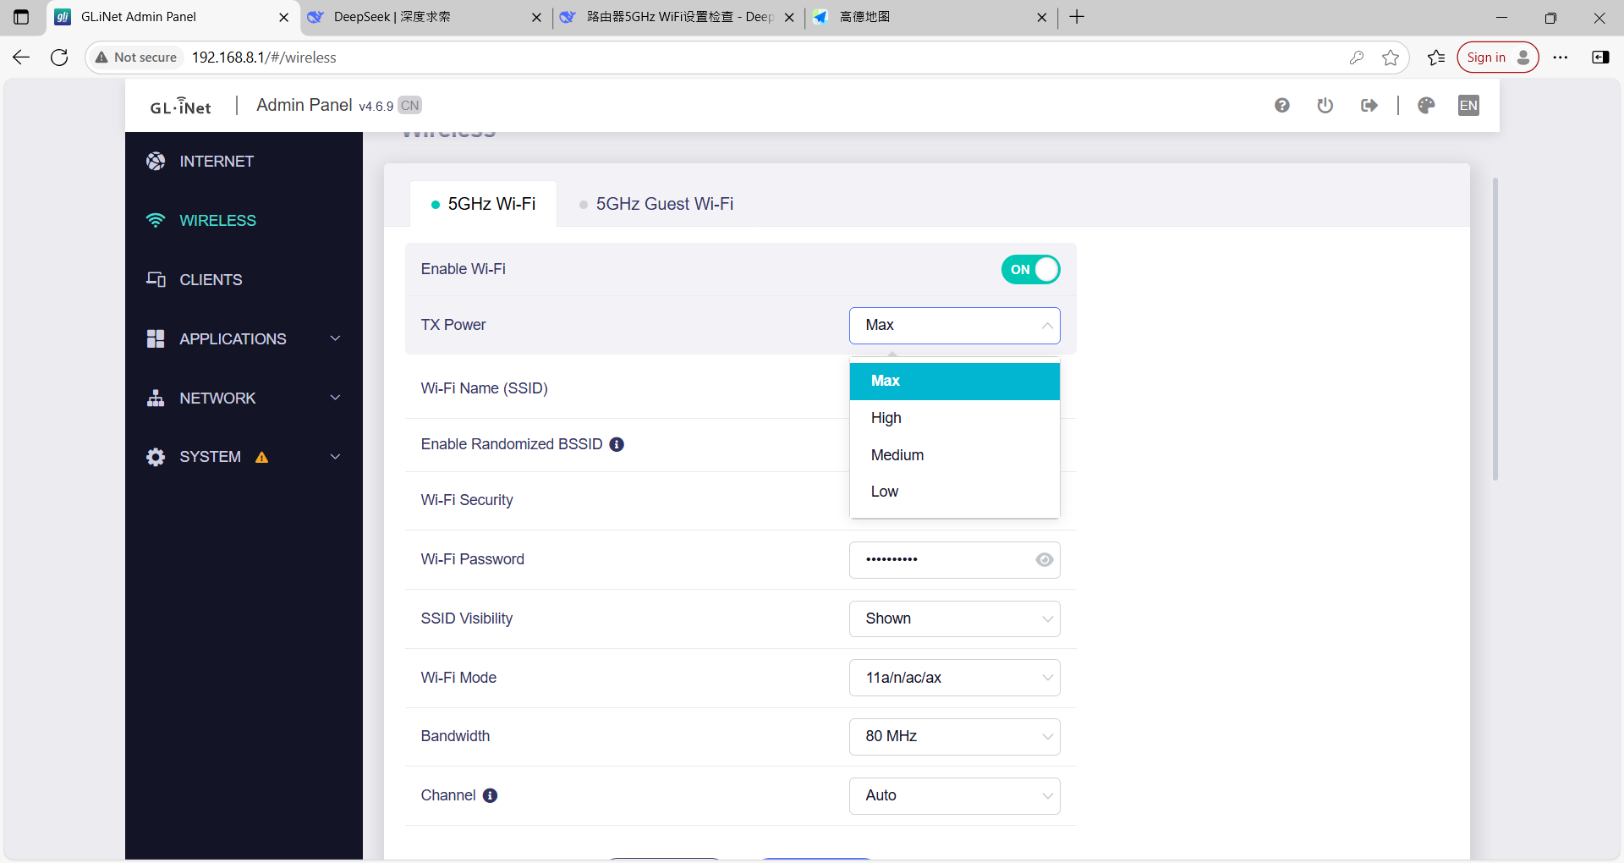Open the browser sidebar icon

pos(1600,57)
